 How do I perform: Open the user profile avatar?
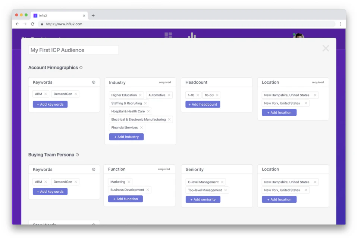coord(298,36)
